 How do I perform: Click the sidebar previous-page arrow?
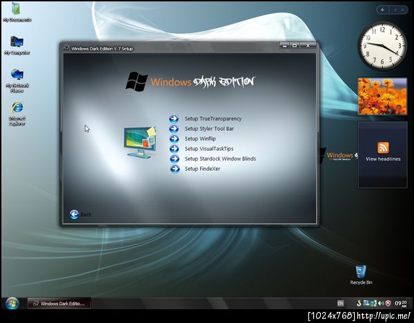(x=395, y=10)
